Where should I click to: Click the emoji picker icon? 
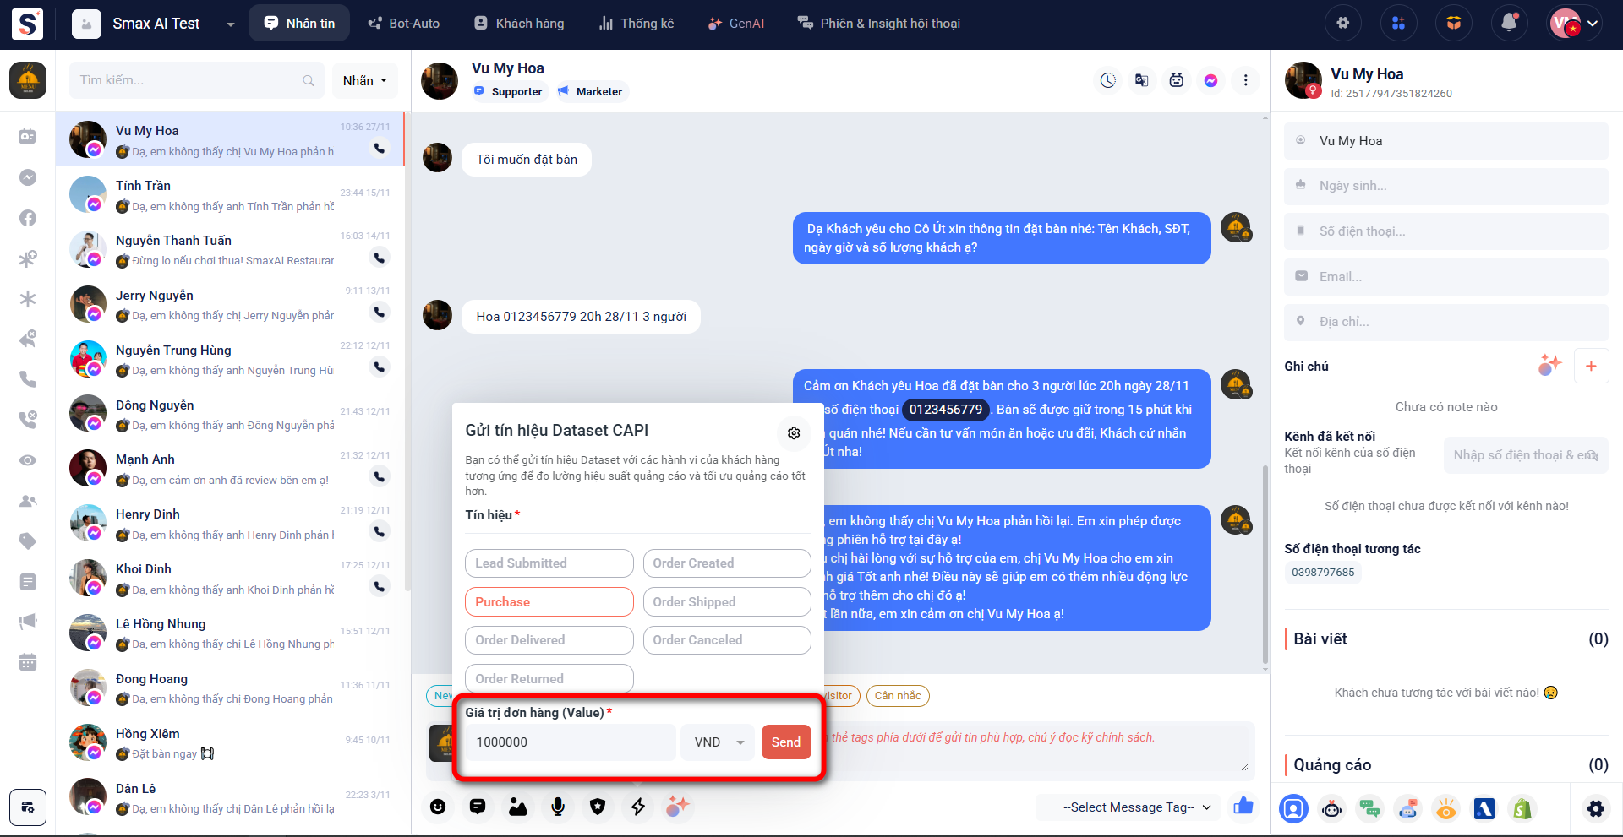pos(438,807)
